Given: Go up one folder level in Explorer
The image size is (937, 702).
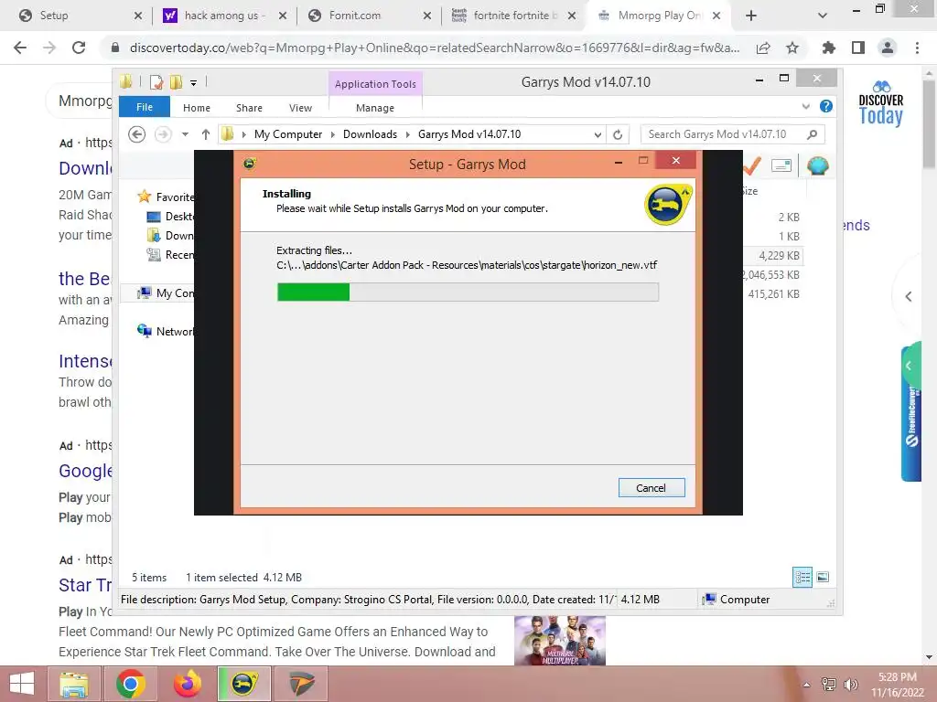Looking at the screenshot, I should [x=206, y=134].
